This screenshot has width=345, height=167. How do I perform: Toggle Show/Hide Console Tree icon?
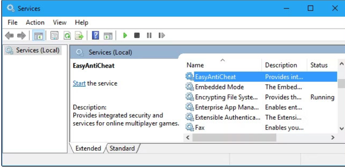[38, 35]
